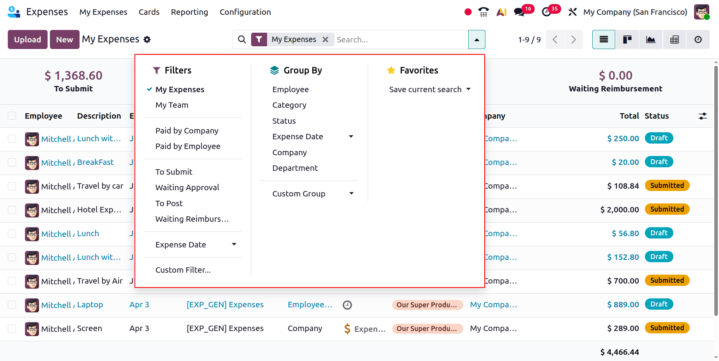The width and height of the screenshot is (719, 361).
Task: Select the Screen expense row checkbox
Action: 12,329
